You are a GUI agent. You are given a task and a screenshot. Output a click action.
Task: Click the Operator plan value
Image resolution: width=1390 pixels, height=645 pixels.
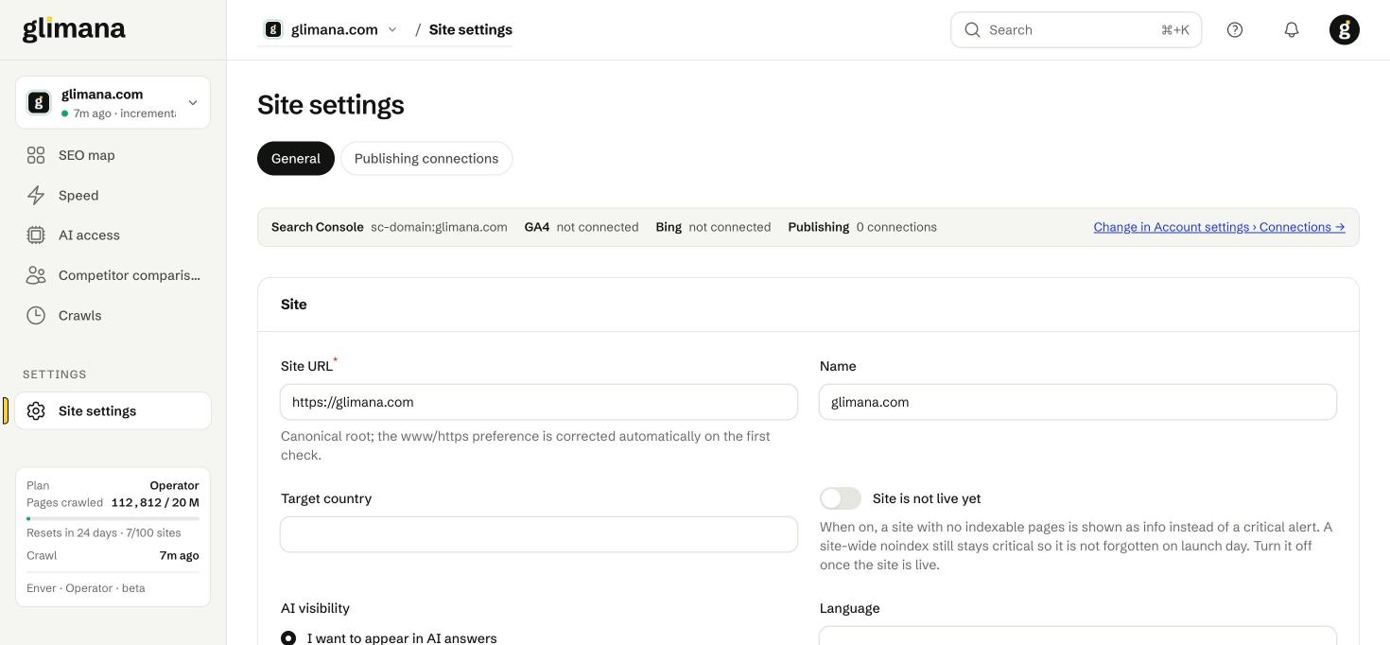[x=174, y=485]
